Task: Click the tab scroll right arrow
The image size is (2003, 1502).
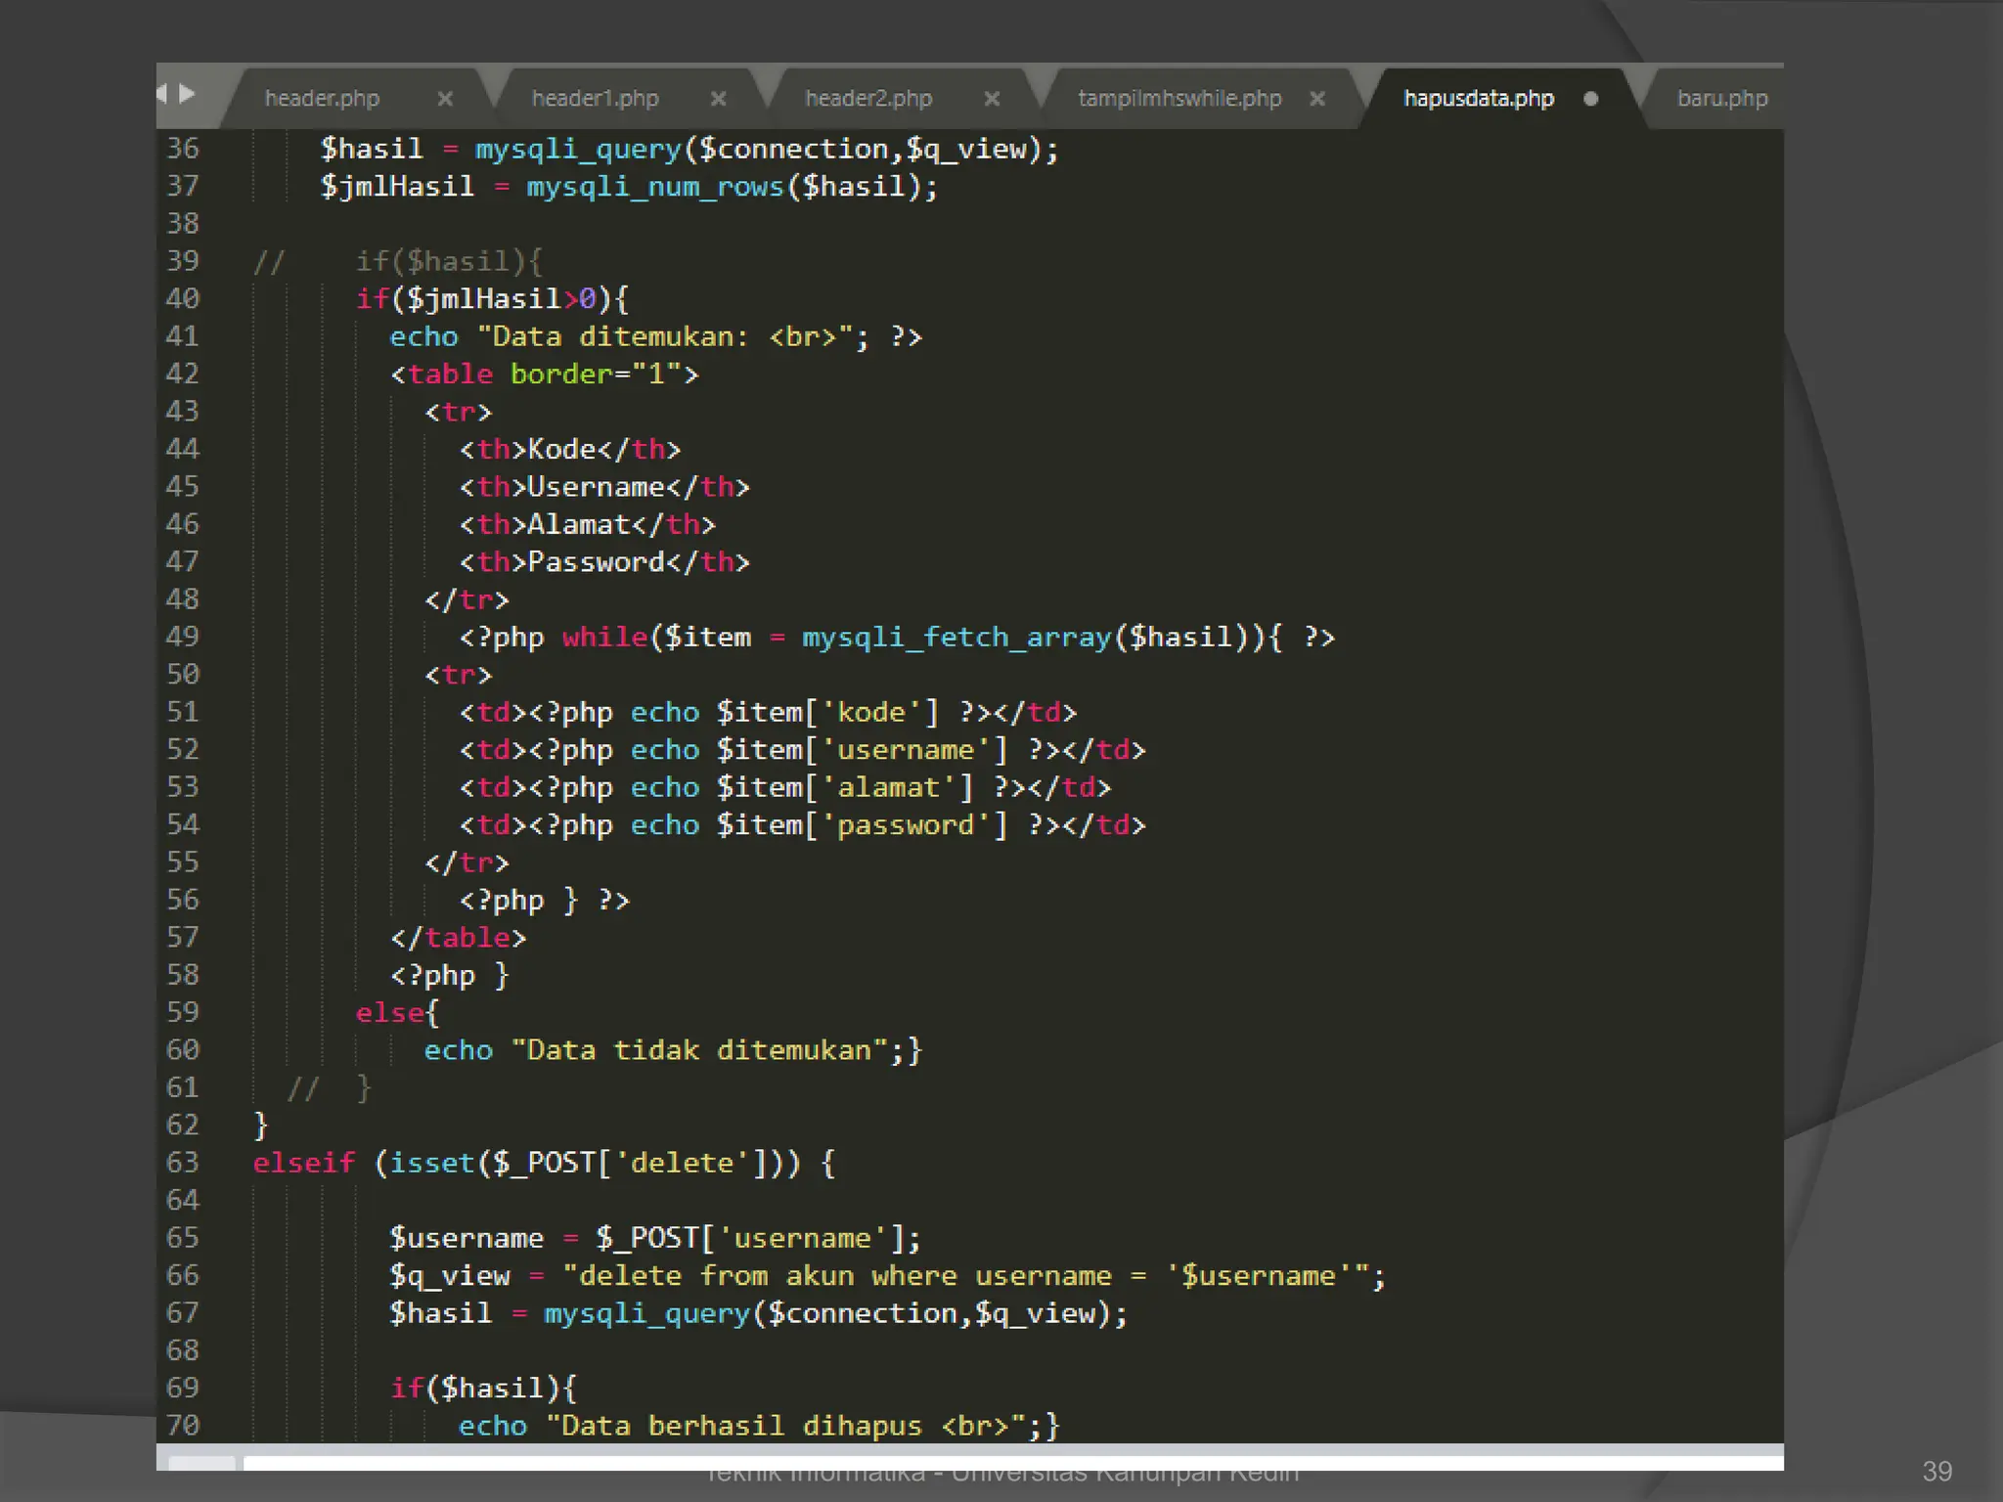Action: click(187, 94)
